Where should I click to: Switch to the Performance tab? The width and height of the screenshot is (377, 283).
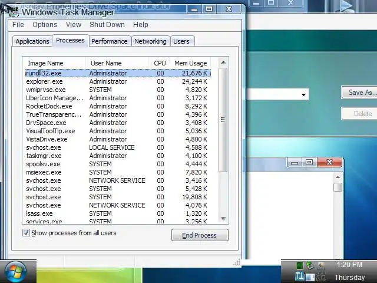[x=110, y=41]
